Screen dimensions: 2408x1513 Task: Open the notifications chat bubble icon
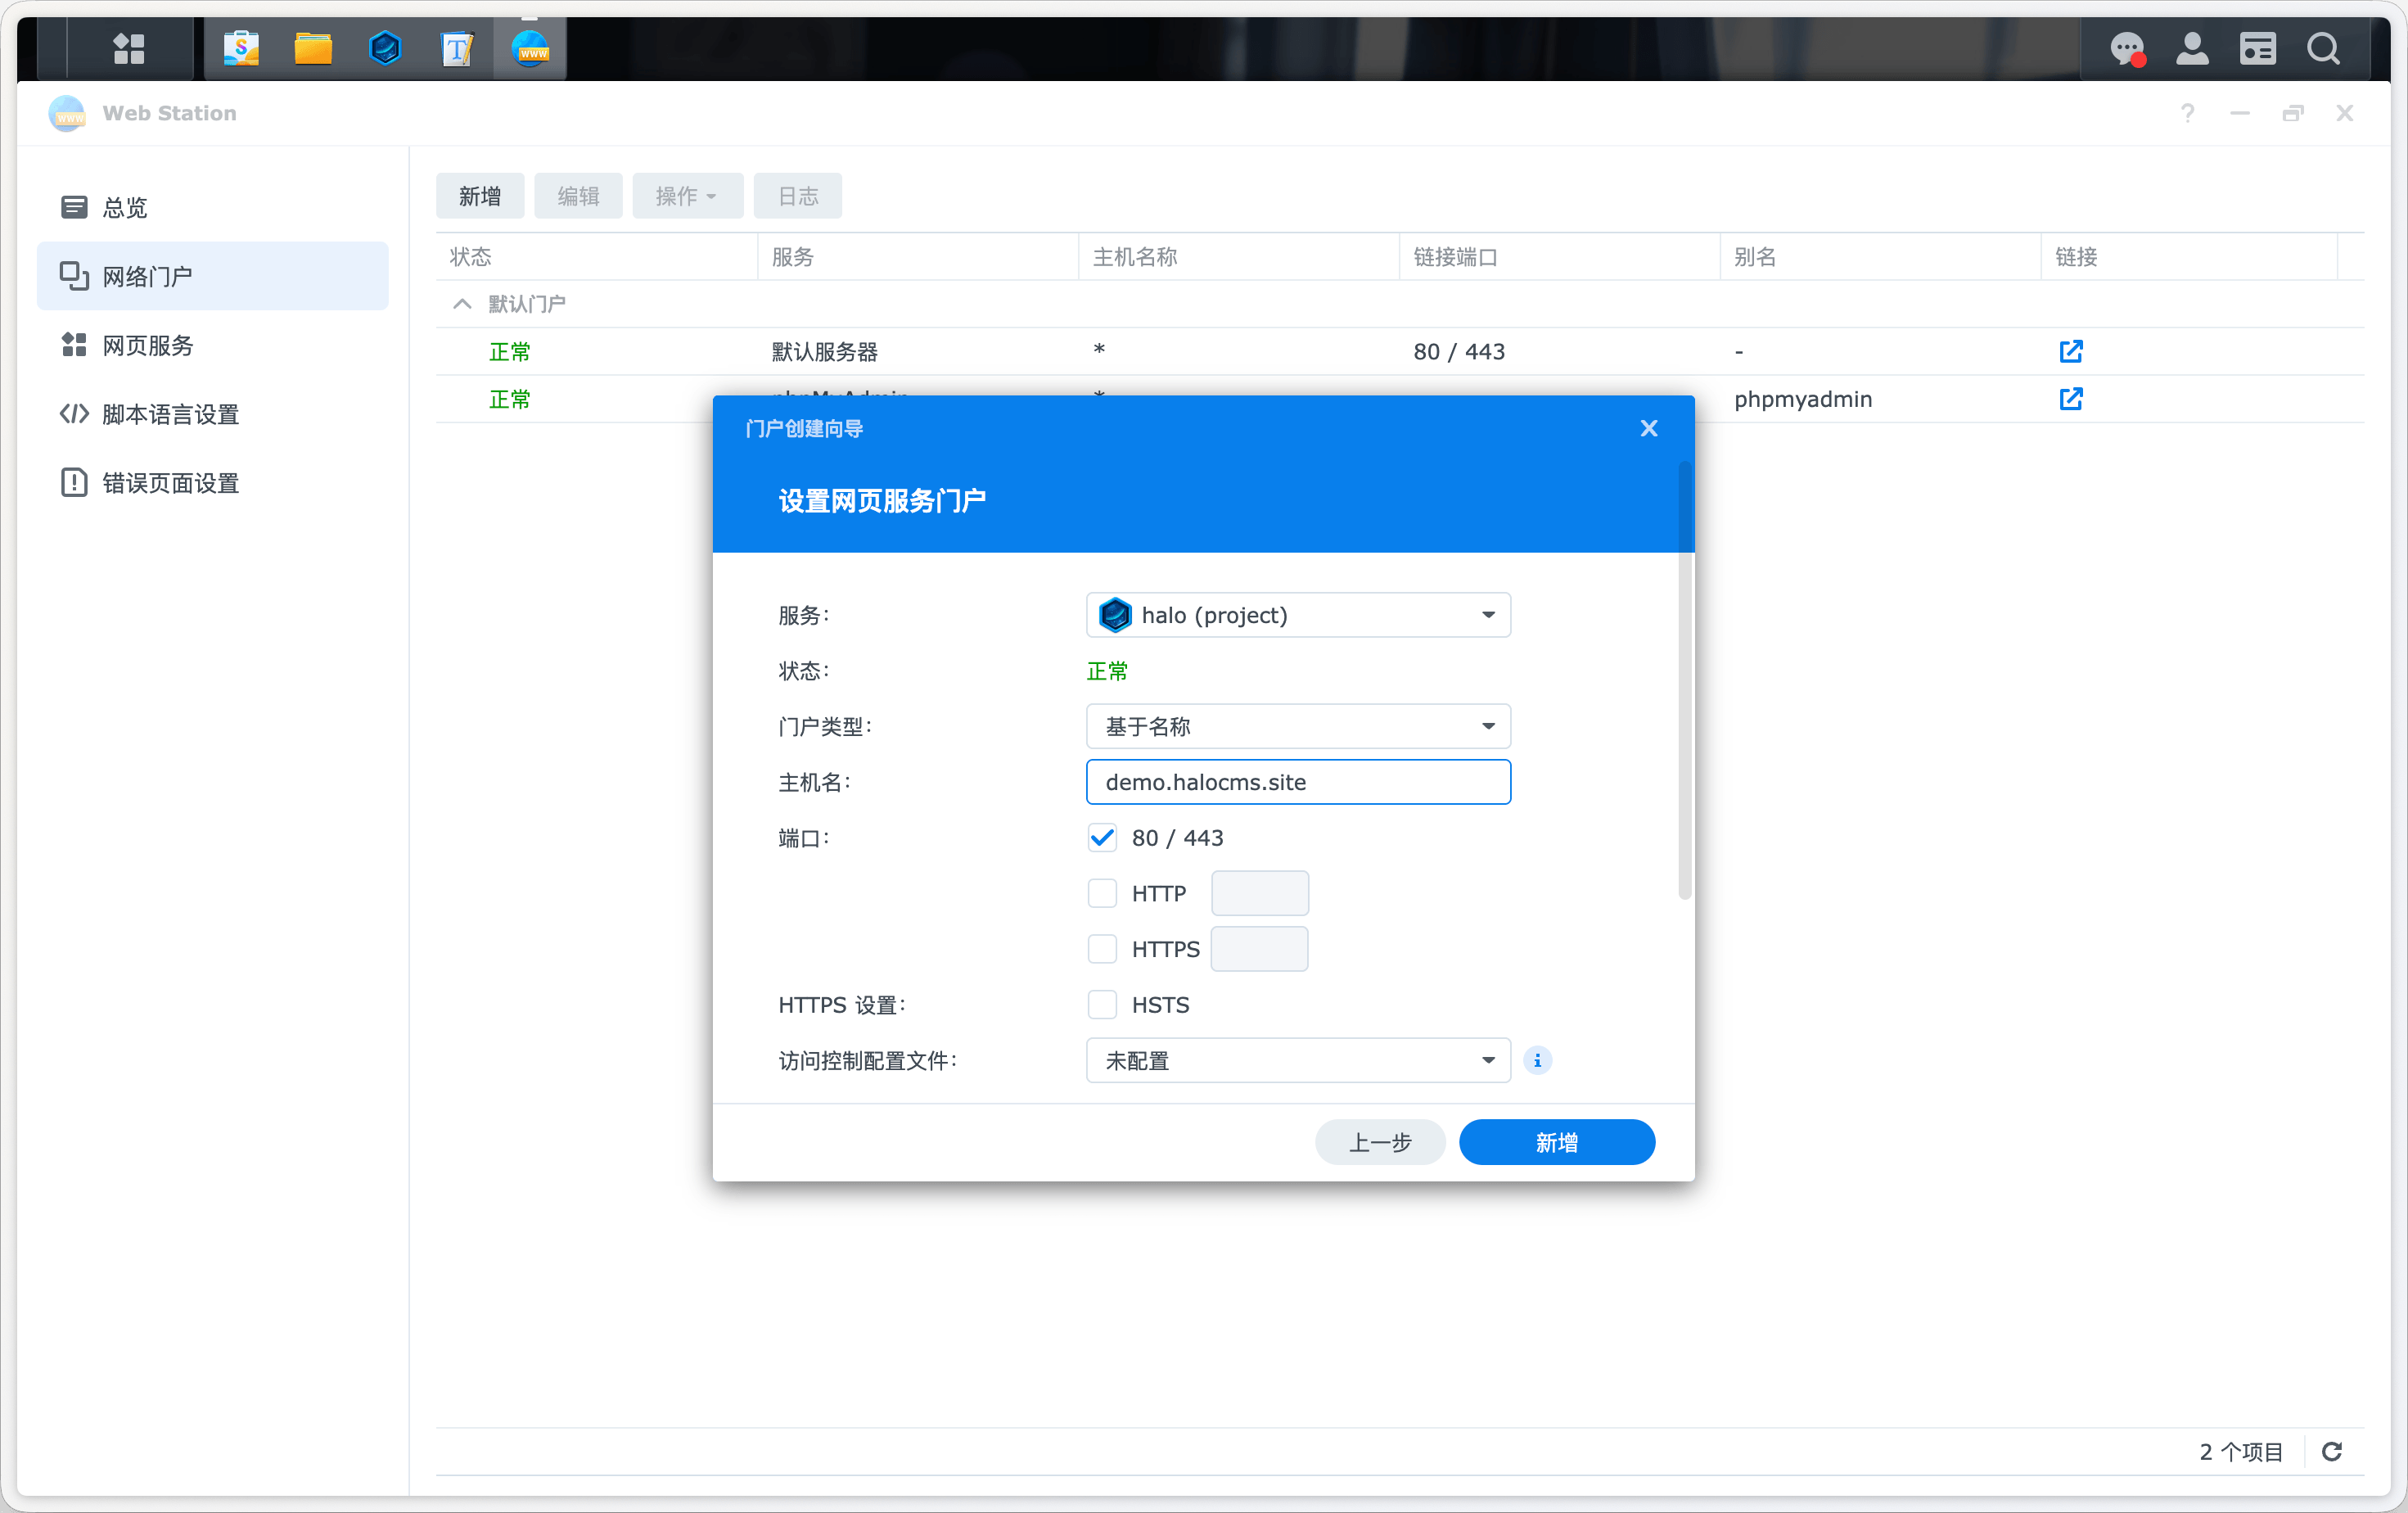click(2127, 48)
